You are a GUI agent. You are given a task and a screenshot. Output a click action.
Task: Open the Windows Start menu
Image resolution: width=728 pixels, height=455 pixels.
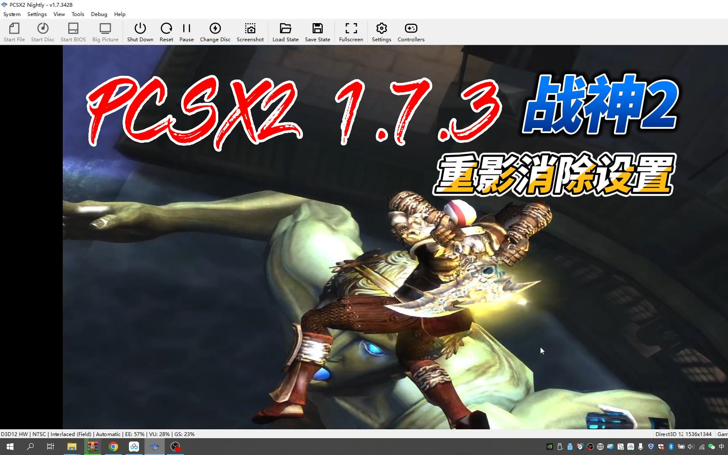10,447
